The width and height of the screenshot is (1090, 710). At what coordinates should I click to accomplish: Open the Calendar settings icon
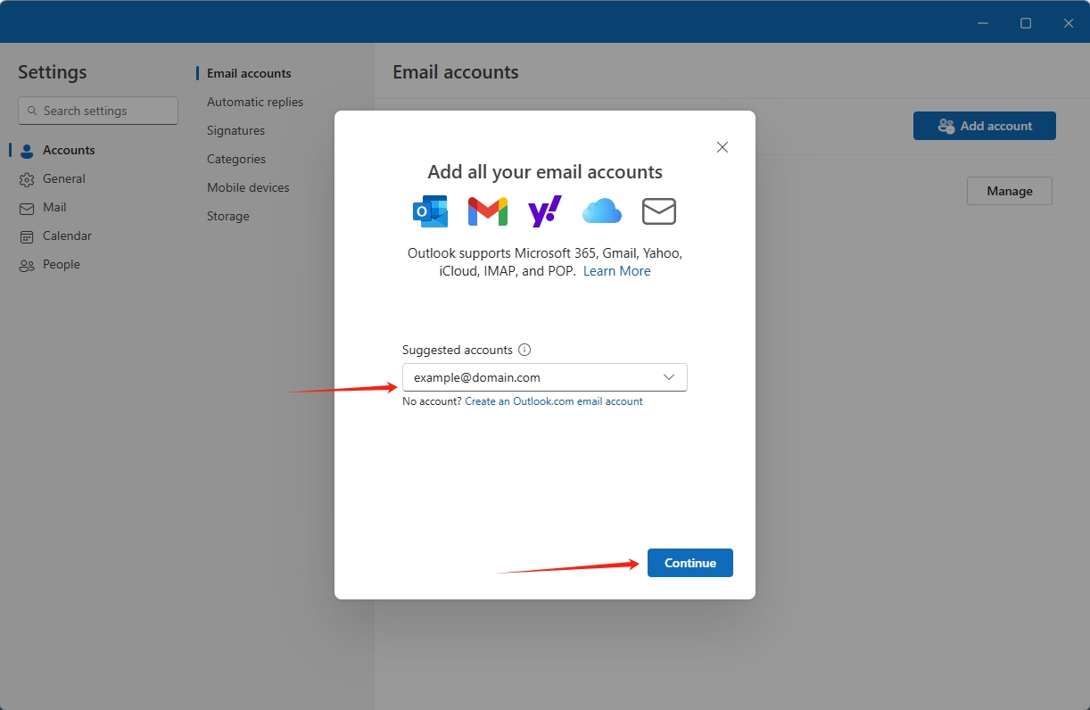click(x=26, y=235)
